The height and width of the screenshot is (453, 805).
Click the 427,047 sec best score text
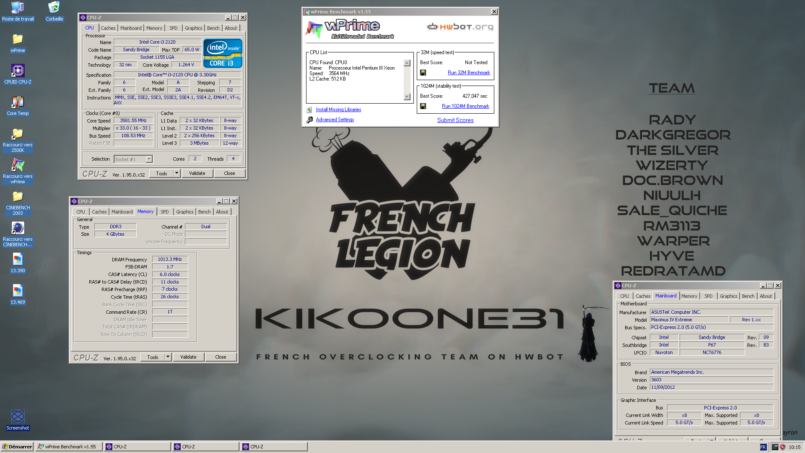(x=475, y=96)
